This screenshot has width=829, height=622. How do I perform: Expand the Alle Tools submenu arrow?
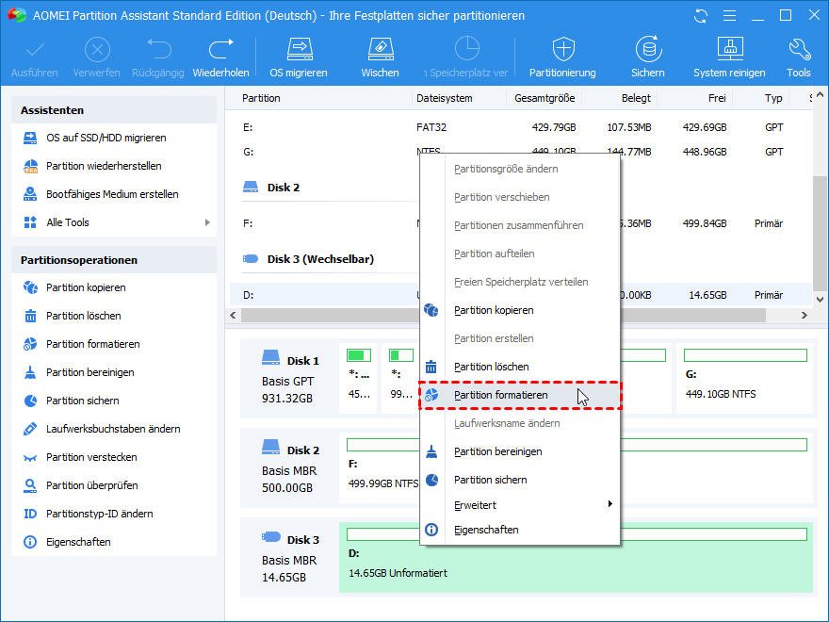pos(207,222)
